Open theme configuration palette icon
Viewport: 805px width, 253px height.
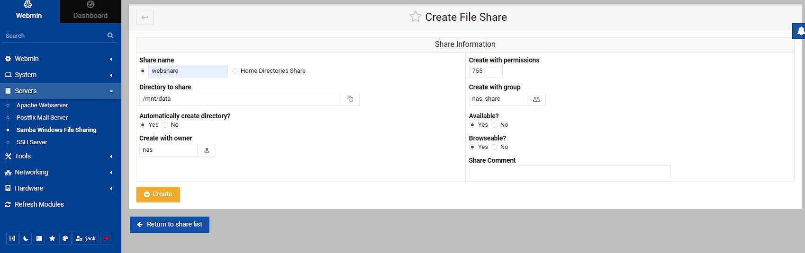pyautogui.click(x=65, y=239)
